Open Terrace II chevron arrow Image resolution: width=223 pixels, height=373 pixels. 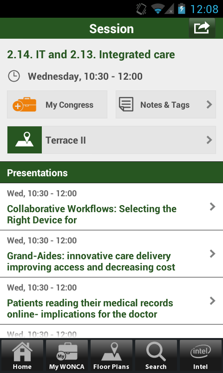pyautogui.click(x=209, y=140)
